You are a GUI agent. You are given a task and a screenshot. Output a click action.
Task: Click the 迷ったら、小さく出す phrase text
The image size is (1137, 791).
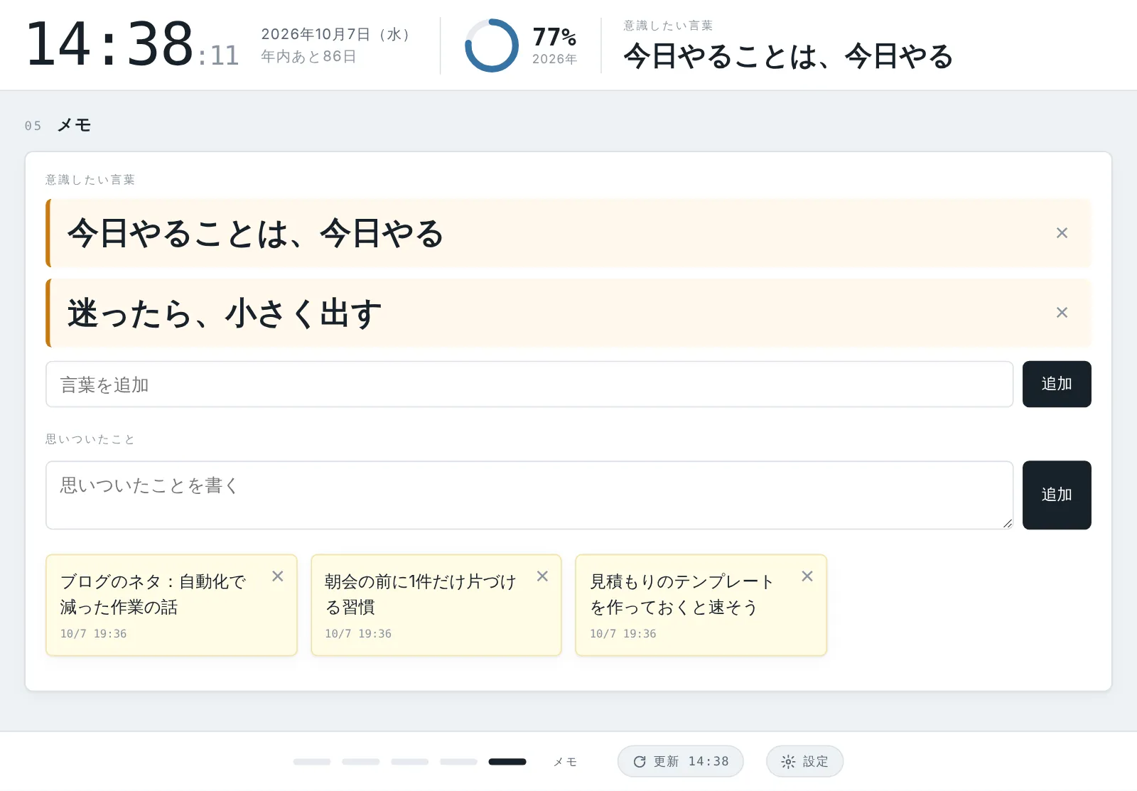click(225, 313)
